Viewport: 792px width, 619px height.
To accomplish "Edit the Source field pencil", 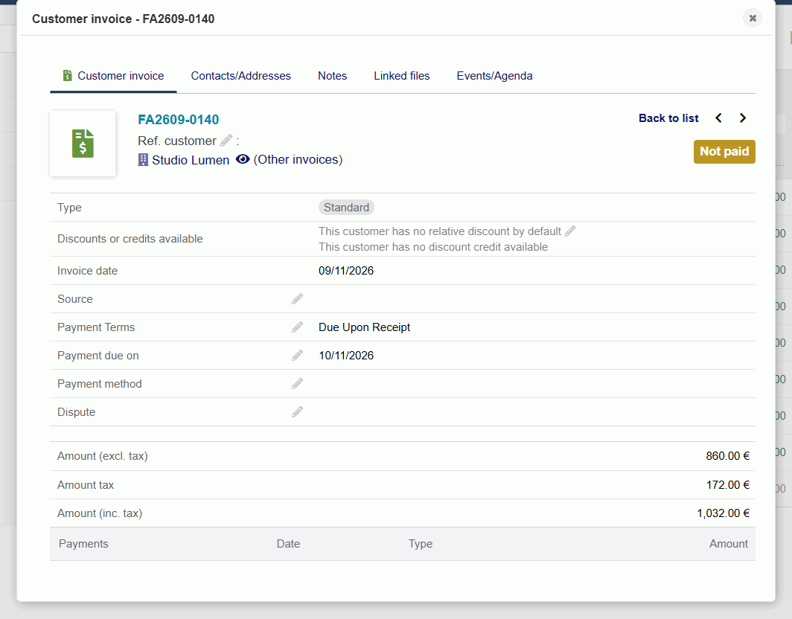I will click(x=298, y=299).
